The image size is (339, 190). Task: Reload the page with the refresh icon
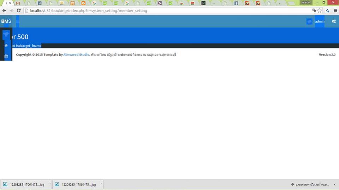(x=19, y=10)
